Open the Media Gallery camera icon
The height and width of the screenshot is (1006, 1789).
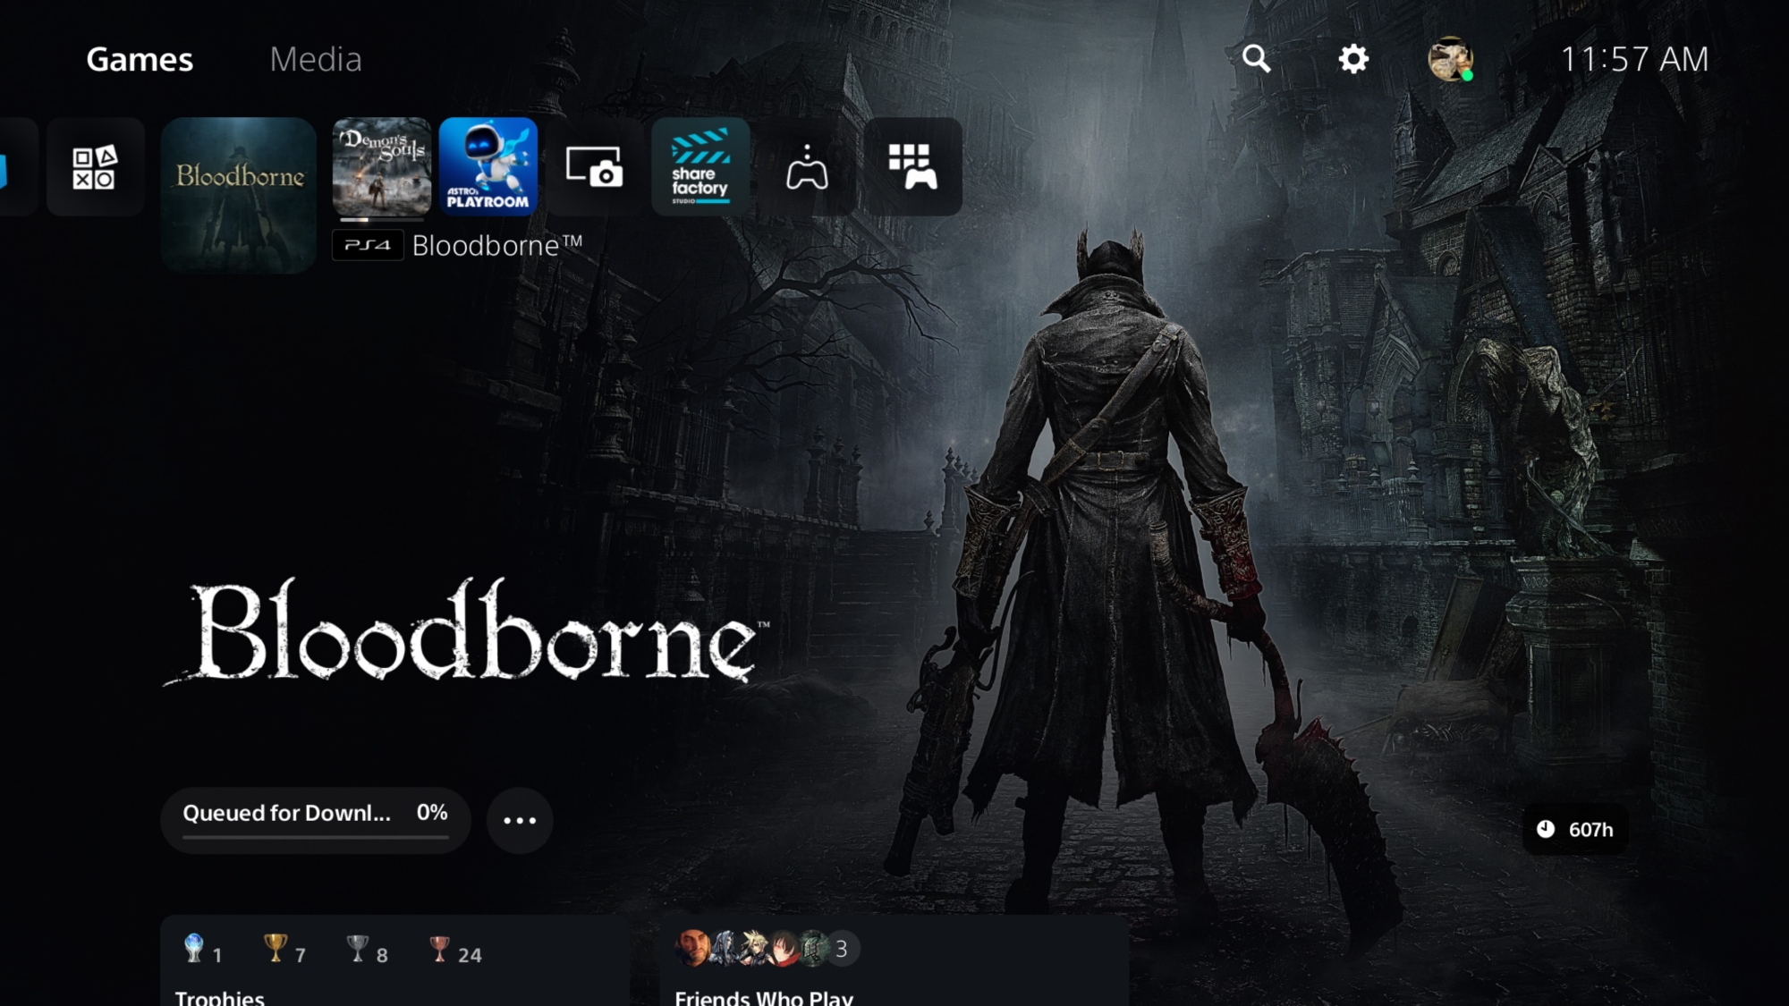coord(594,166)
